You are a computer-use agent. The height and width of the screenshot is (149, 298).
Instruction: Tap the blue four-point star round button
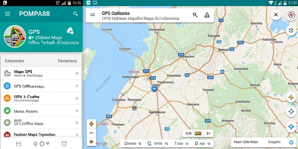(x=291, y=127)
